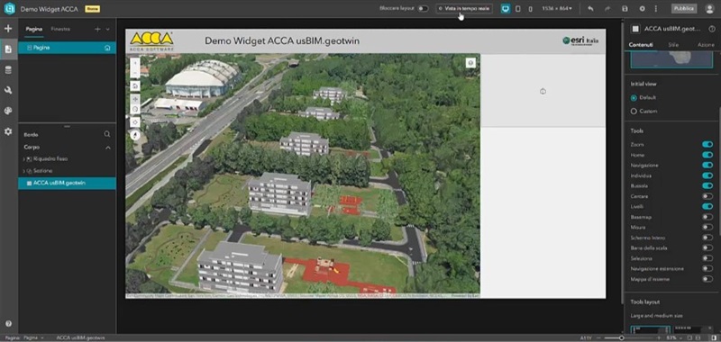Switch to the Finestra tab
Screen dimensions: 721x342
click(60, 29)
